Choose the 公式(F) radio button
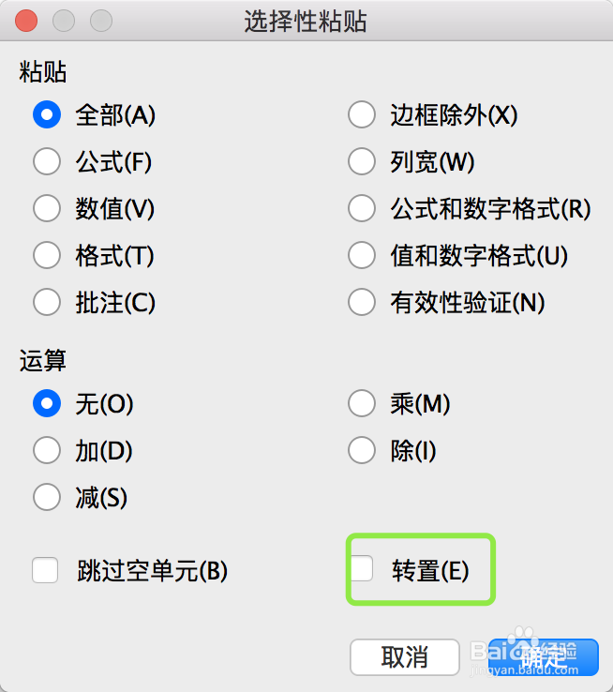 click(47, 162)
